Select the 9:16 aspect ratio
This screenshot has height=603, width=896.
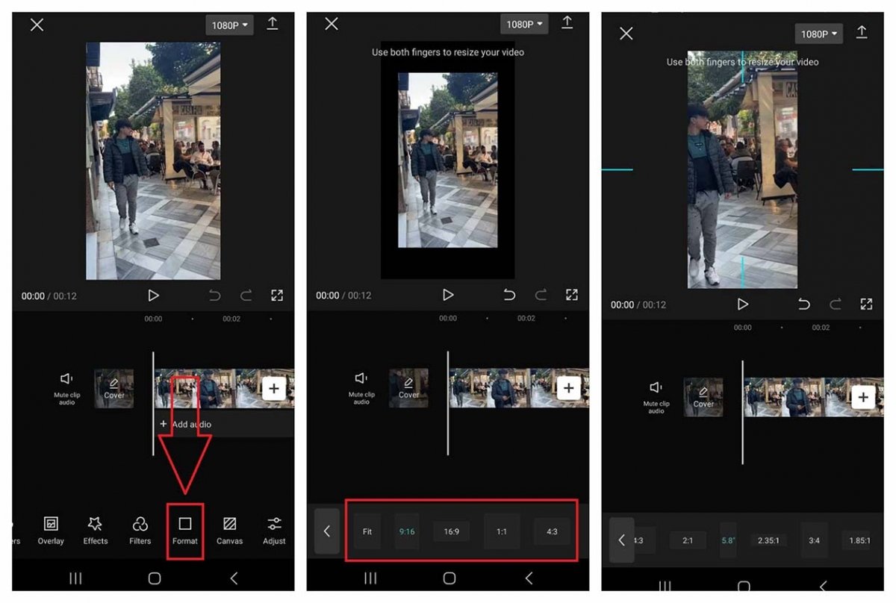coord(406,531)
